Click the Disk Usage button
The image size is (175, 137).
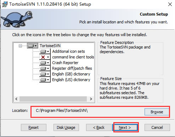pyautogui.click(x=66, y=127)
